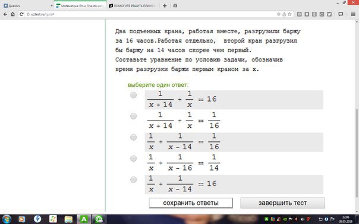Click the page vertical scrollbar thumb

pos(357,153)
